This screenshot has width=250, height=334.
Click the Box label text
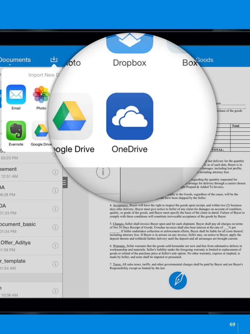[x=190, y=63]
